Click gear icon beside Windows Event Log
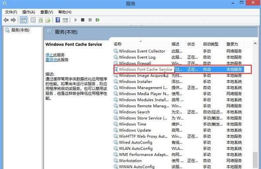The width and height of the screenshot is (261, 169). pos(116,57)
